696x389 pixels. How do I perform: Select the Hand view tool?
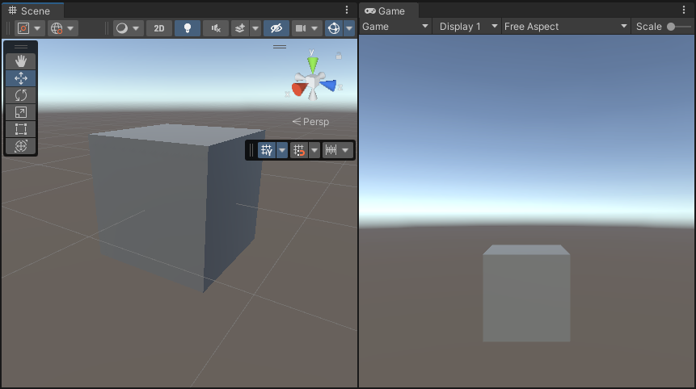(x=21, y=61)
